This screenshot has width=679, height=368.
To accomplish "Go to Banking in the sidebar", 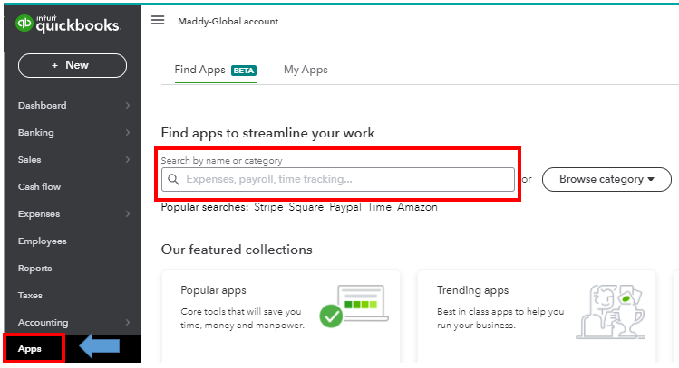I will click(36, 133).
